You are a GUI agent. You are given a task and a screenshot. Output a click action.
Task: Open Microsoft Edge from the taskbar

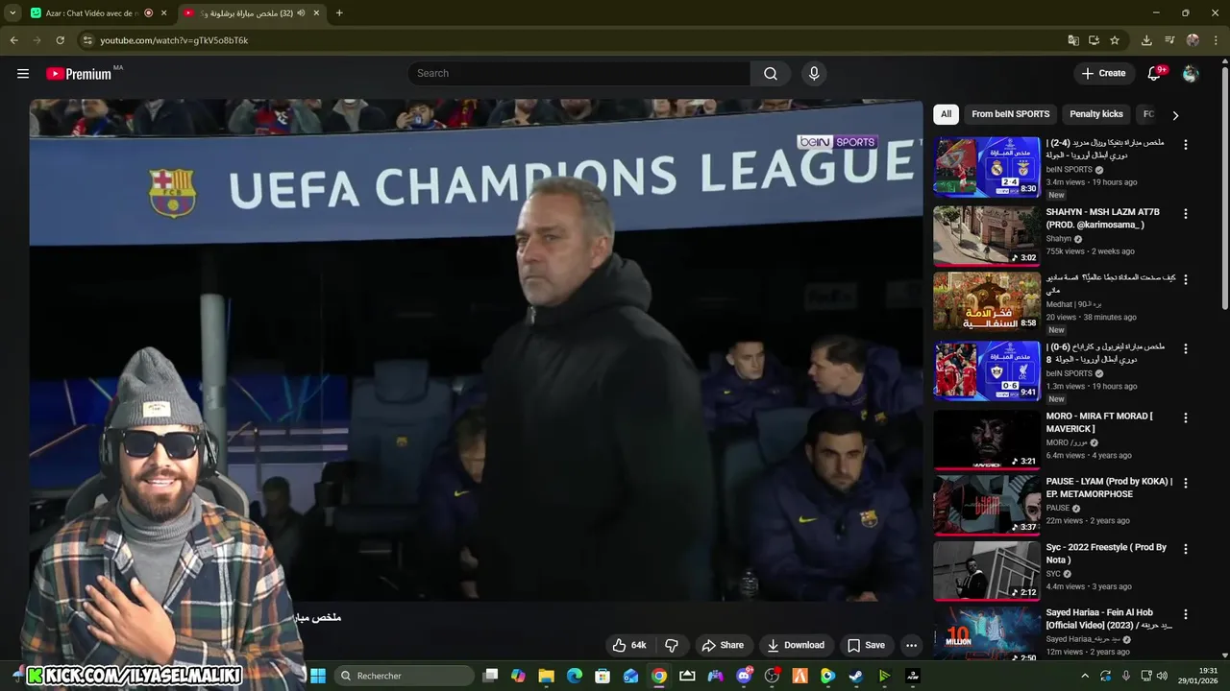point(575,676)
